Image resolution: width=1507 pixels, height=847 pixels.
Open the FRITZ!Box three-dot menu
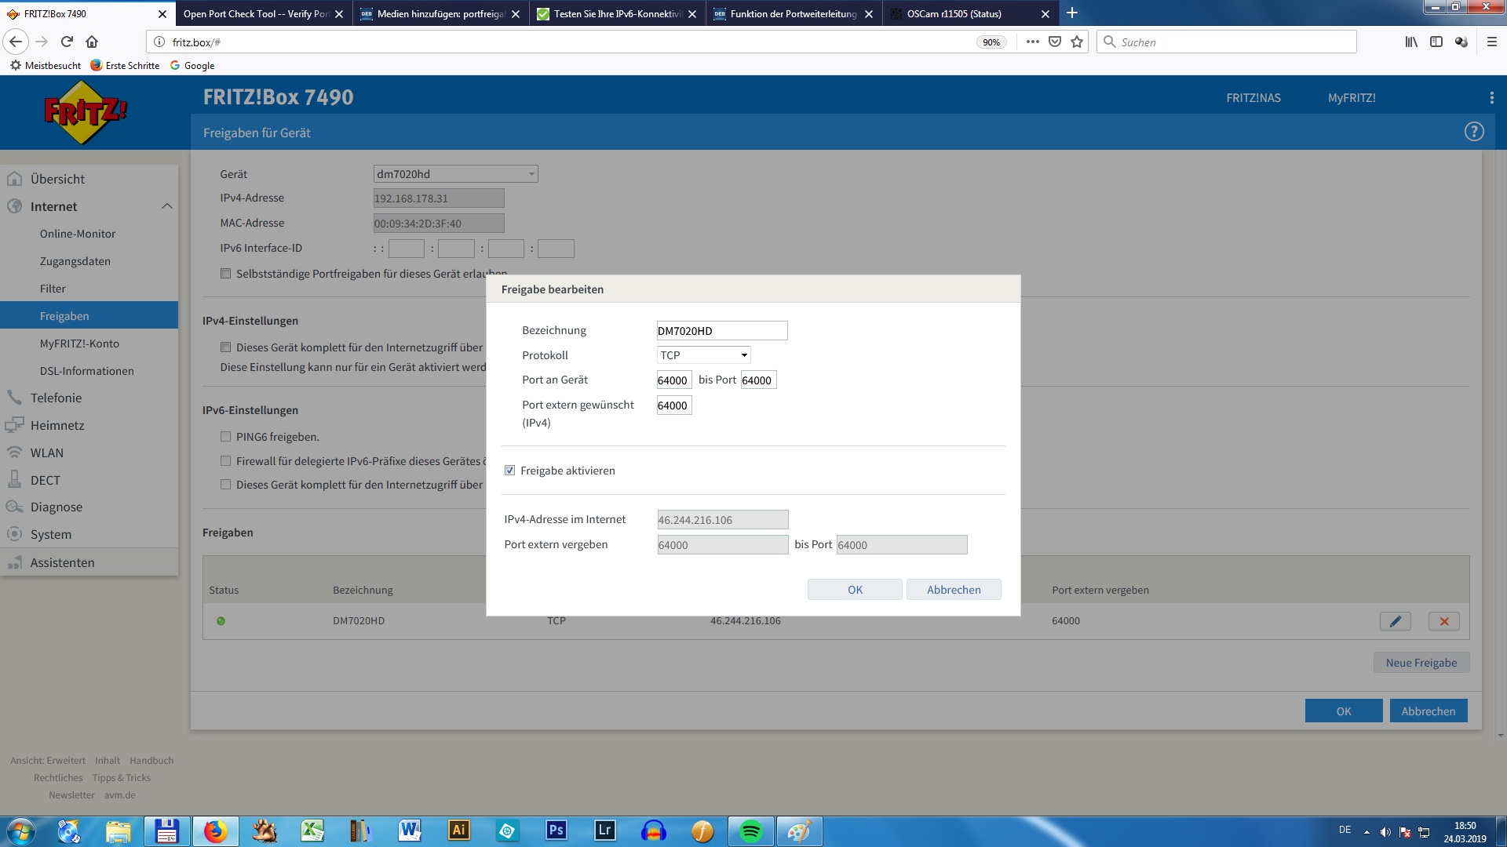point(1491,98)
